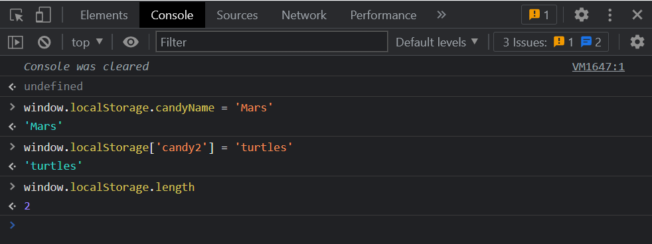Screen dimensions: 652x244
Task: Switch to the Network tab
Action: coord(304,15)
